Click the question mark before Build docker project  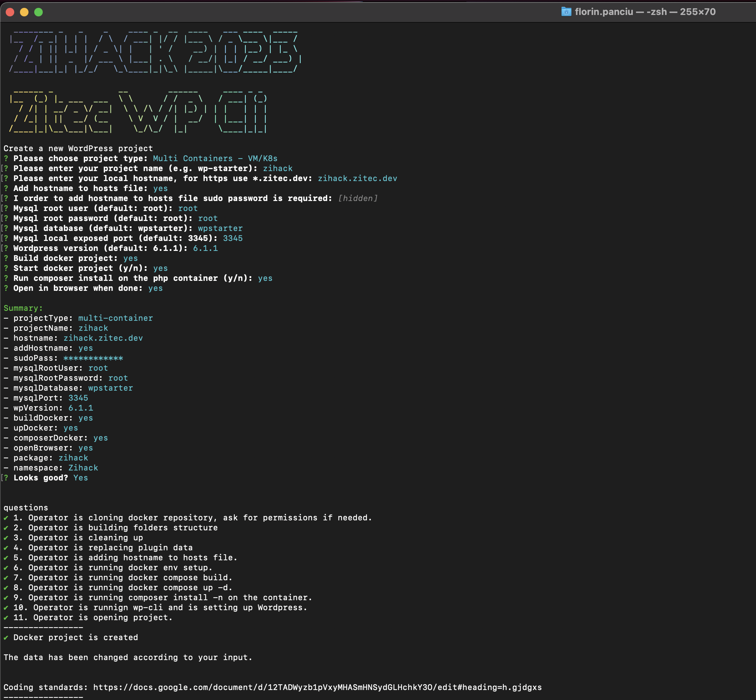[x=6, y=258]
